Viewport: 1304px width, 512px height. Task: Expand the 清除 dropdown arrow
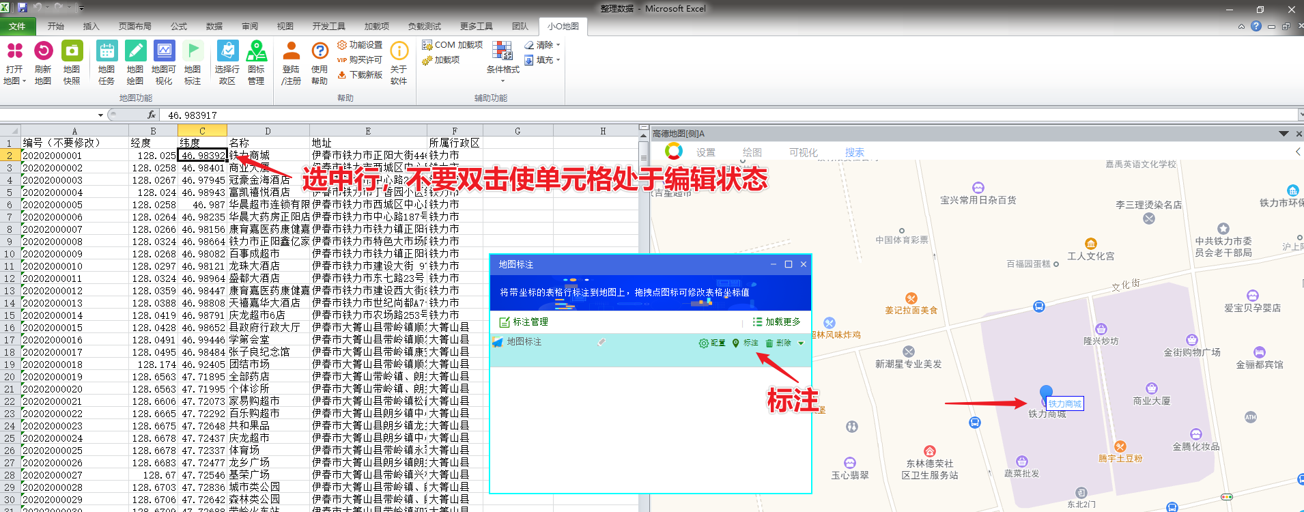pos(558,45)
